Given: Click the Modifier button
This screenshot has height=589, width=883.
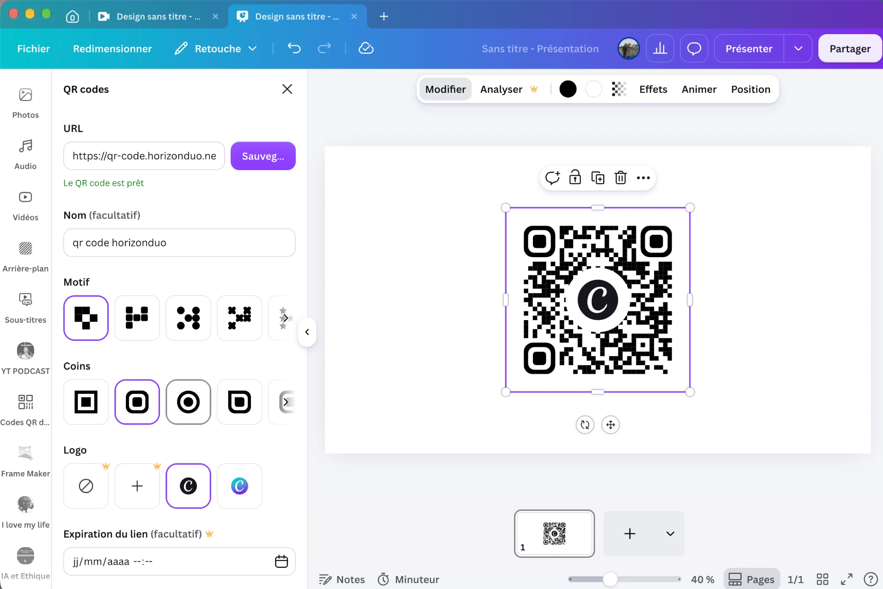Looking at the screenshot, I should point(445,89).
